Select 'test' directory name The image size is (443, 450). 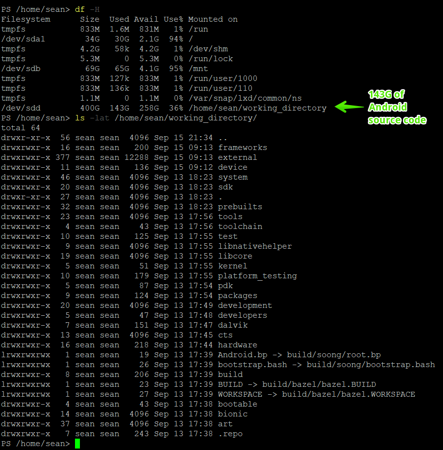point(228,236)
